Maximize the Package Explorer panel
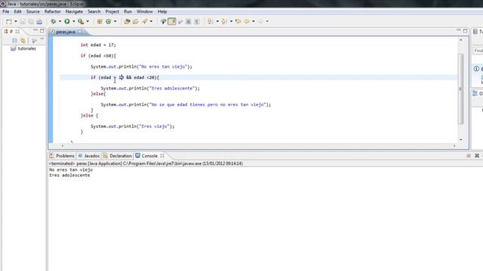 pos(42,31)
